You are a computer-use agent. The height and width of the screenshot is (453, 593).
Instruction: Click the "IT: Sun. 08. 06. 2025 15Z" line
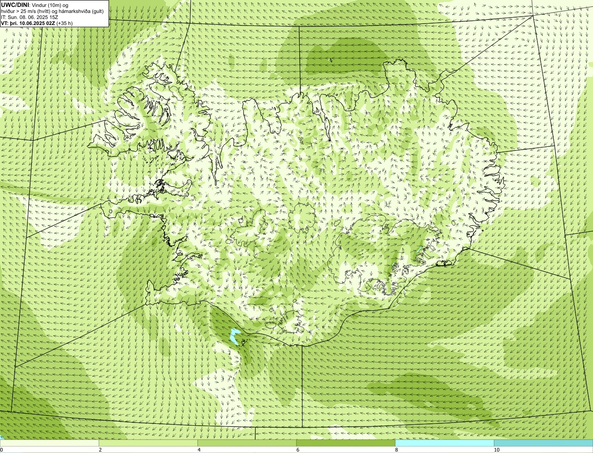tap(29, 17)
